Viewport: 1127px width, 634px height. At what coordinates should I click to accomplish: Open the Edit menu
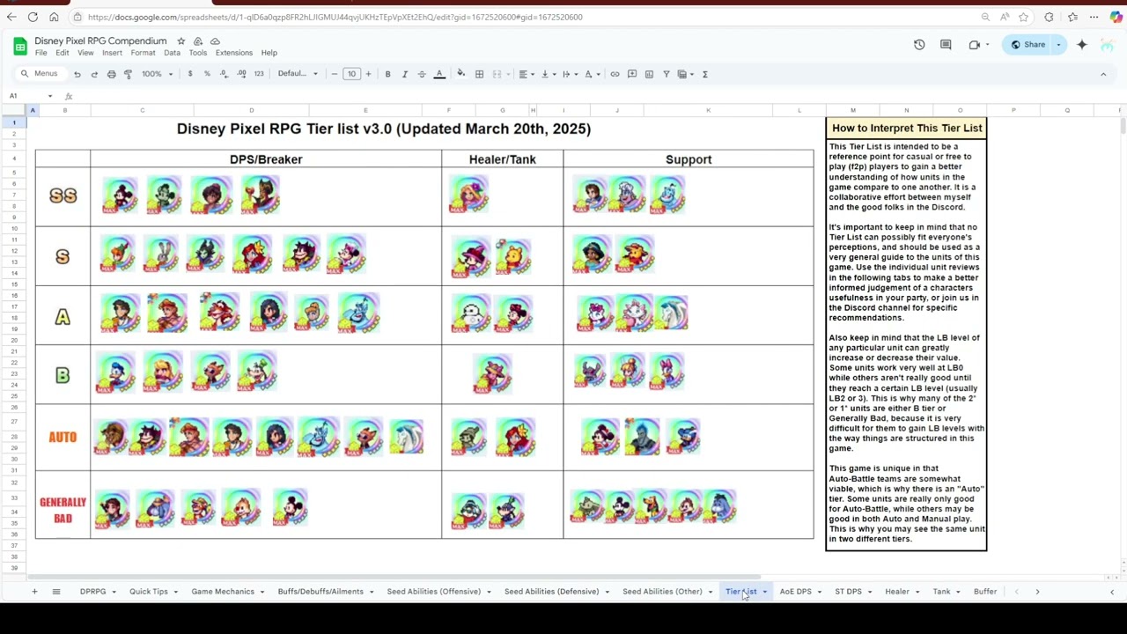click(x=62, y=53)
